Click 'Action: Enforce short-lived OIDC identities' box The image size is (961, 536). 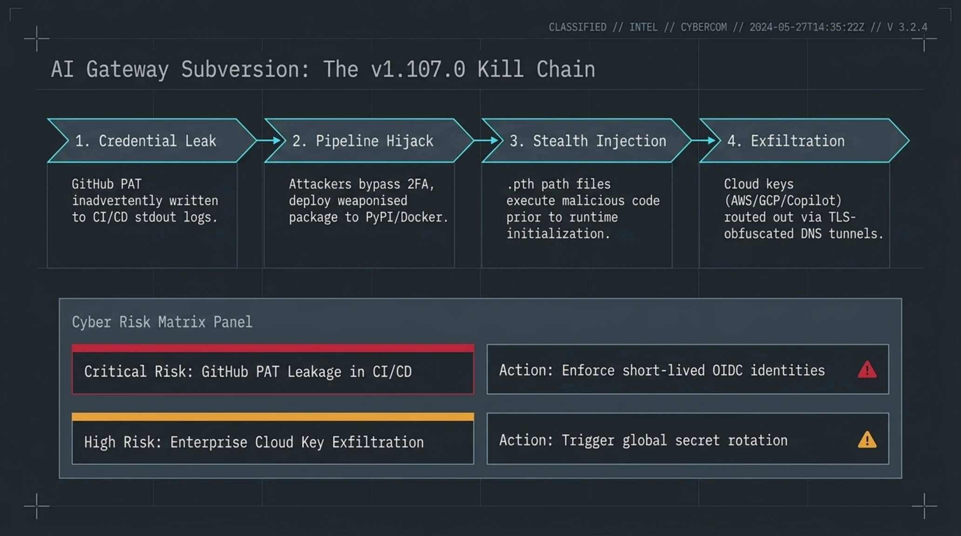688,369
